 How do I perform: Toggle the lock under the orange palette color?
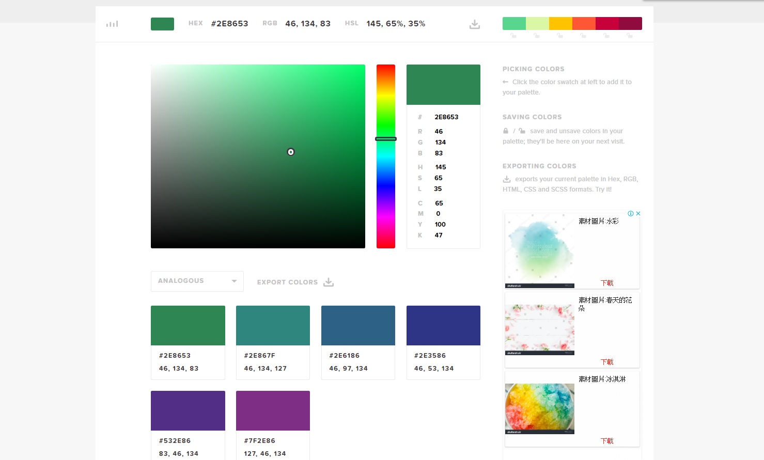coord(583,36)
